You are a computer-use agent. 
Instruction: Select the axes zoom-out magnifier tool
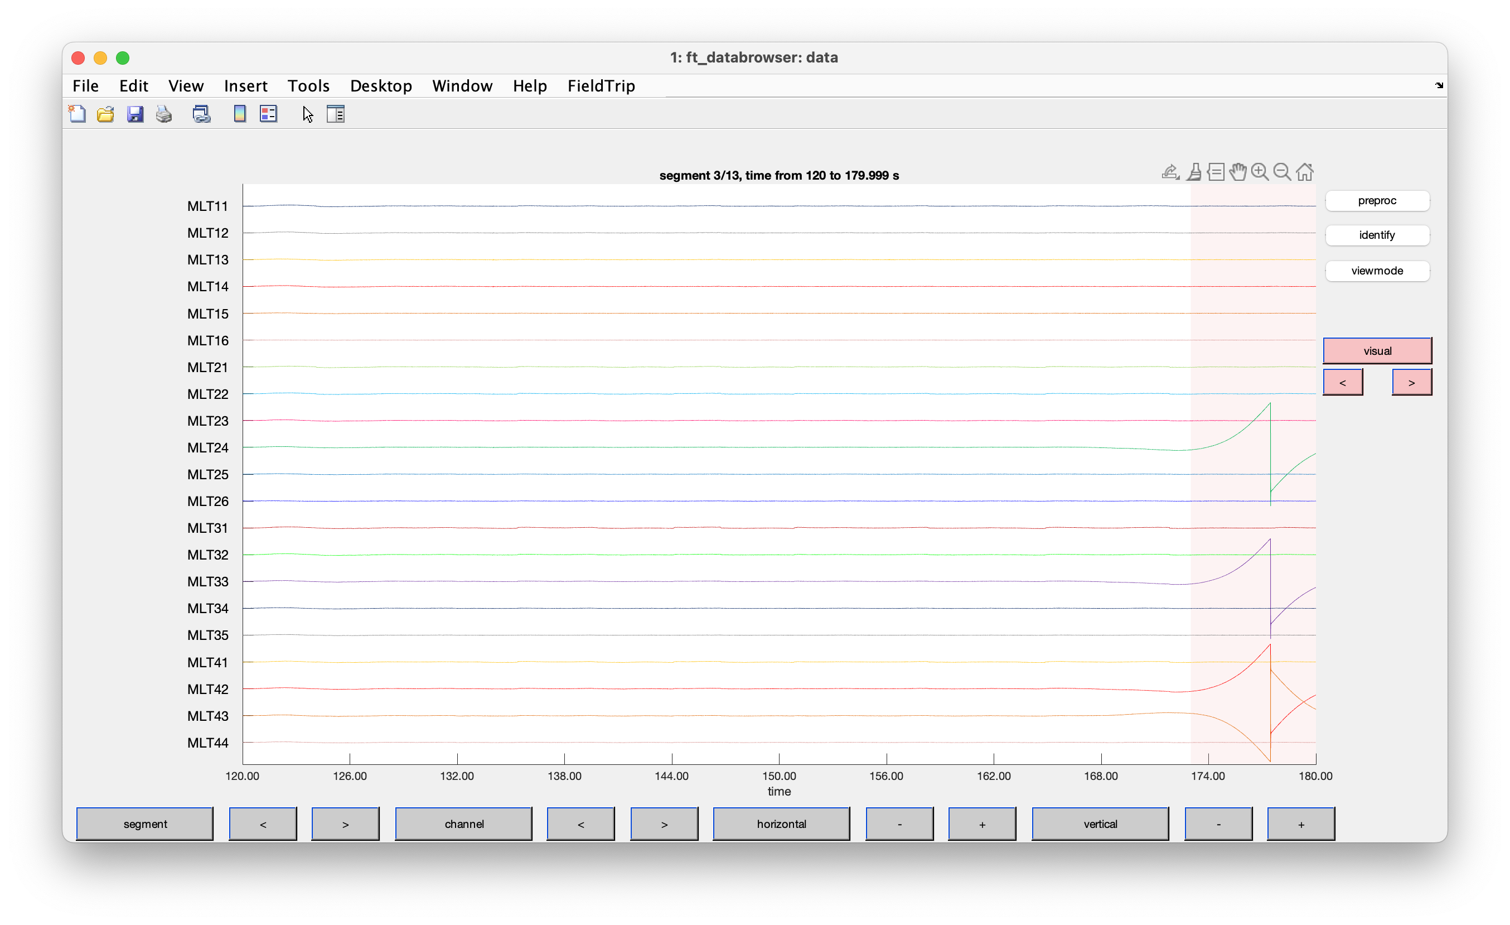pos(1281,172)
